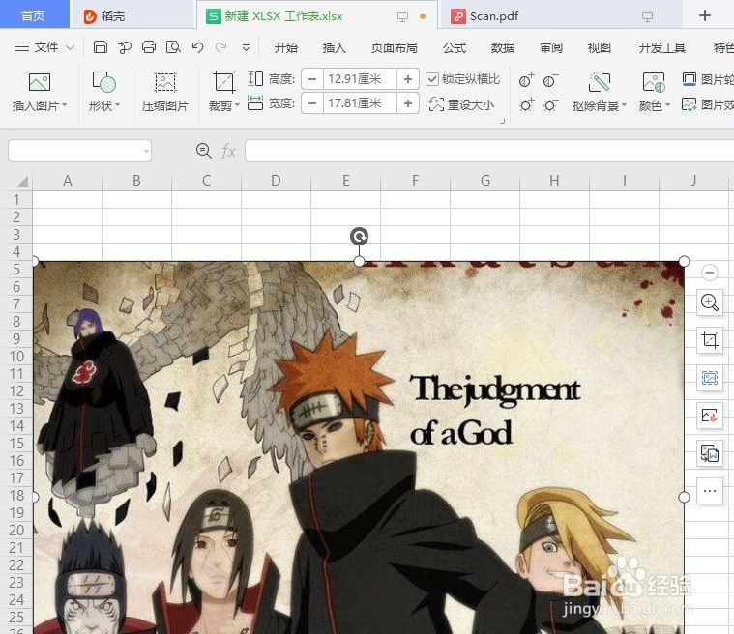The height and width of the screenshot is (634, 734).
Task: Click floating zoom-in picture preview icon
Action: pos(710,303)
